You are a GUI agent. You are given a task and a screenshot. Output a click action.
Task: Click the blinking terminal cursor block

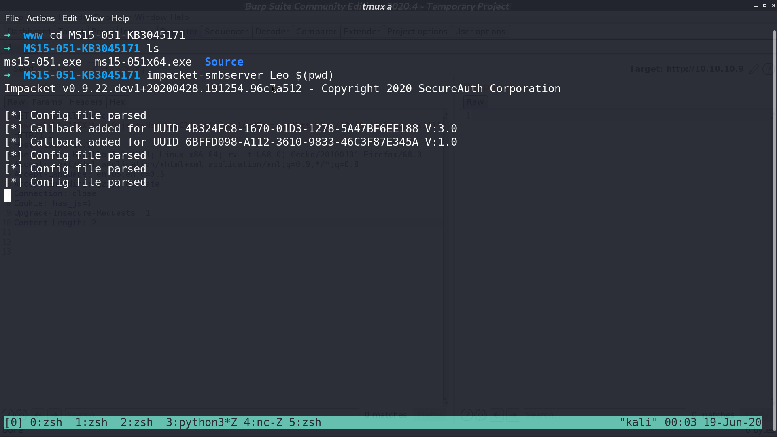(7, 195)
